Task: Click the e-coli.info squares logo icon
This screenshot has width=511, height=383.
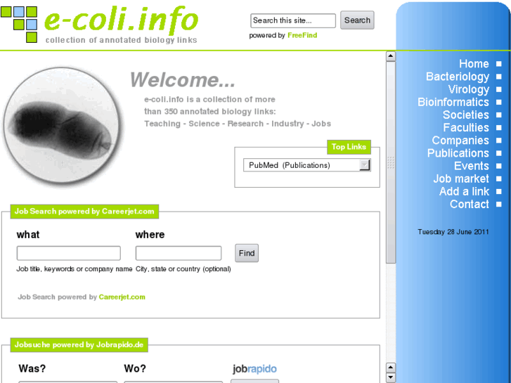Action: [19, 25]
